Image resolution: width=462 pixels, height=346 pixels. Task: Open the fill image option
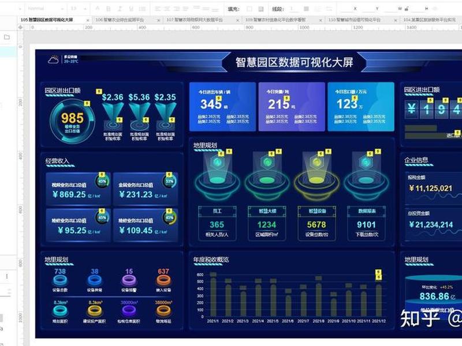tap(261, 9)
